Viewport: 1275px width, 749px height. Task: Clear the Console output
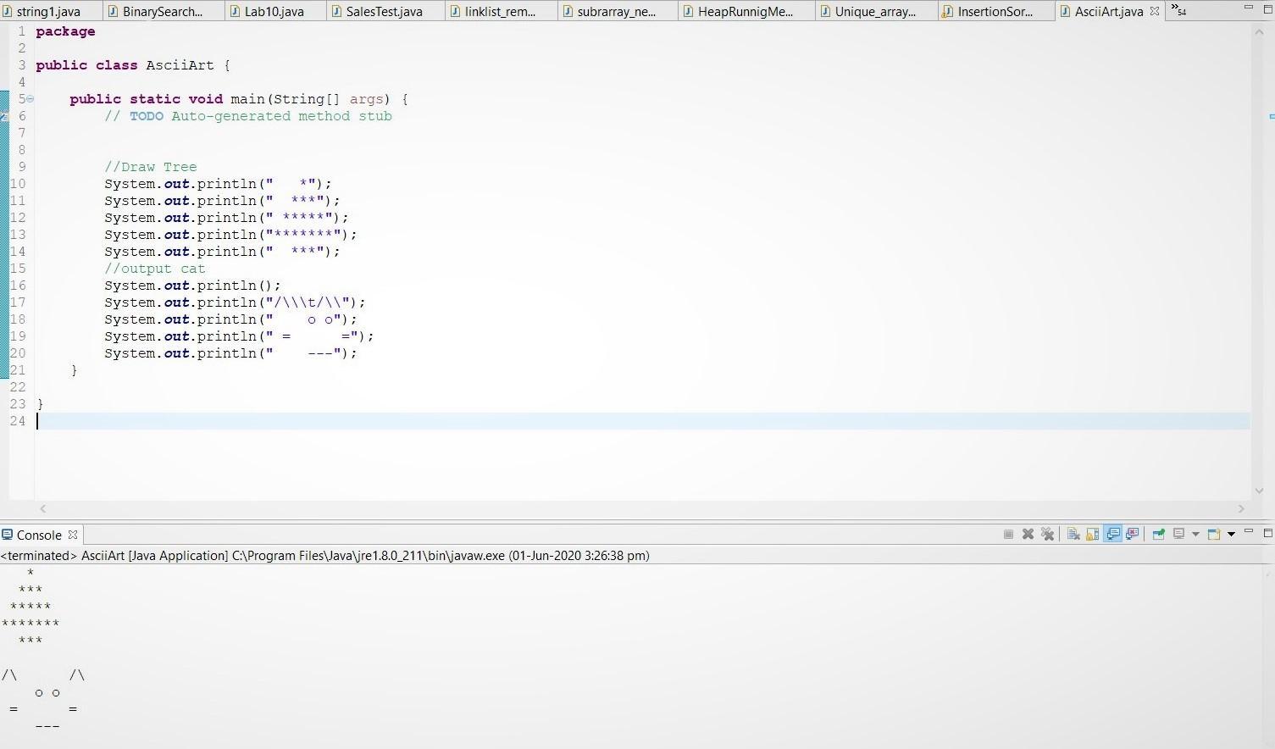click(1073, 534)
